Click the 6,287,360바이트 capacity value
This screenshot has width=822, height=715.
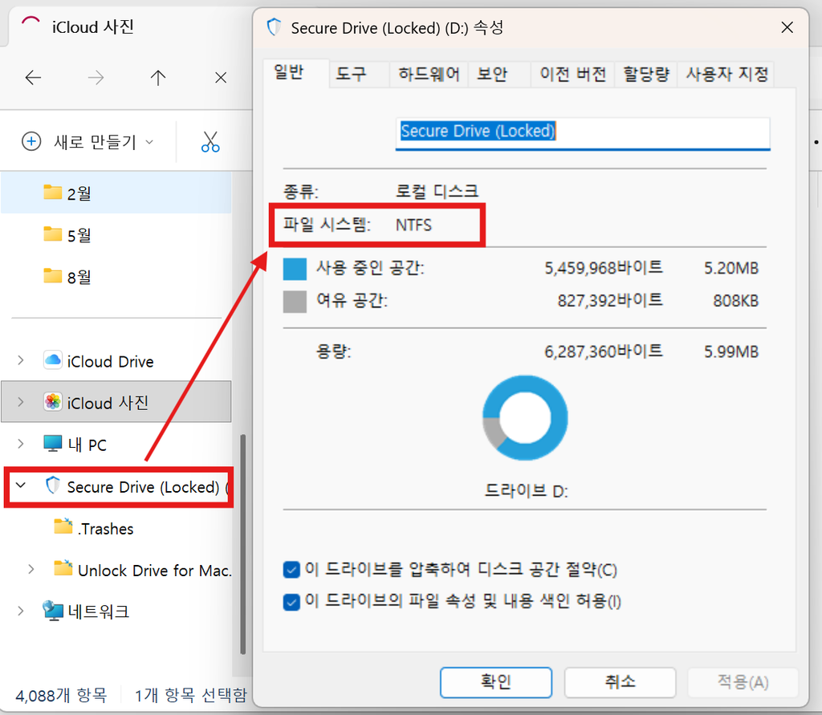pos(604,351)
